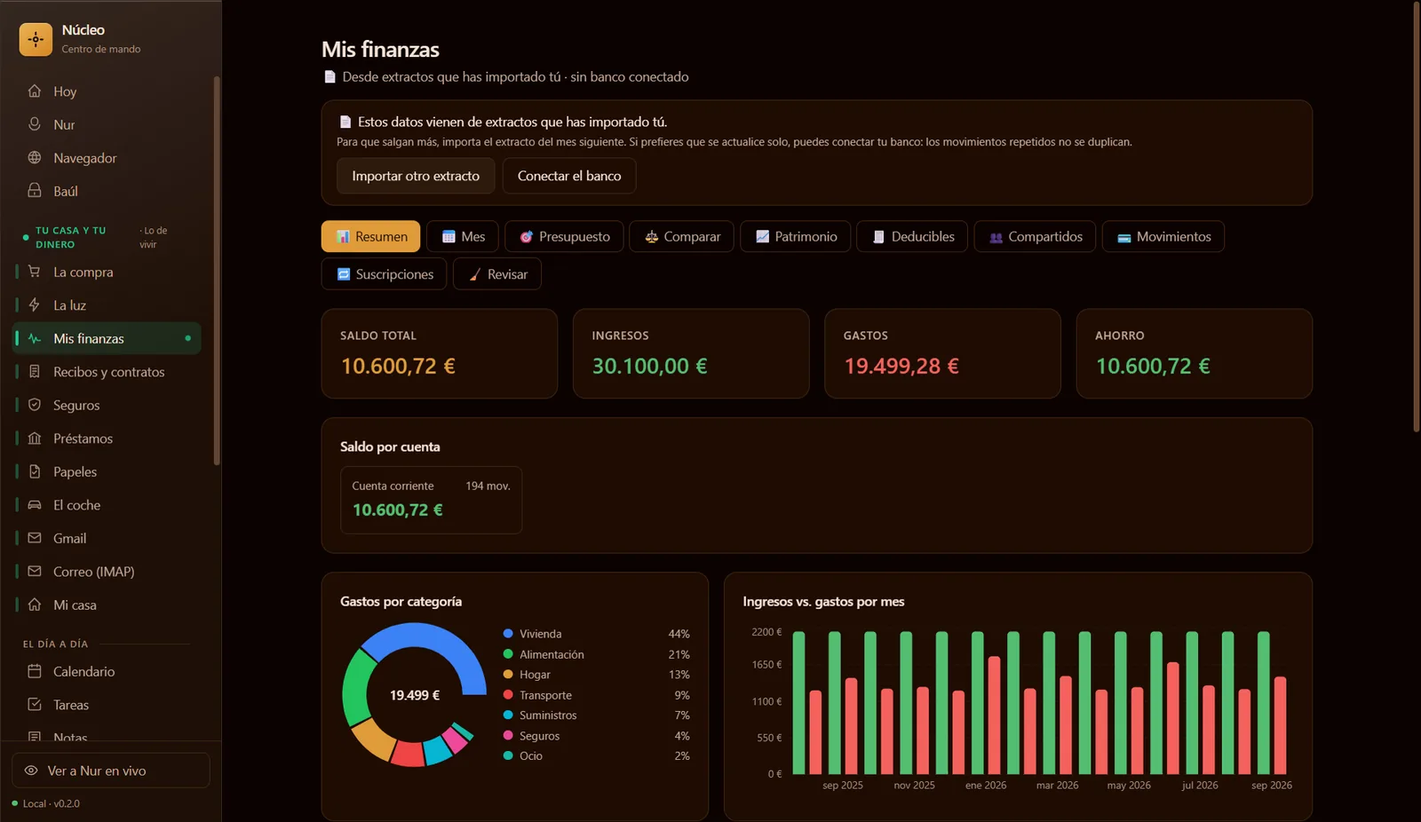Image resolution: width=1421 pixels, height=822 pixels.
Task: Click the Comparar scales icon
Action: click(651, 237)
